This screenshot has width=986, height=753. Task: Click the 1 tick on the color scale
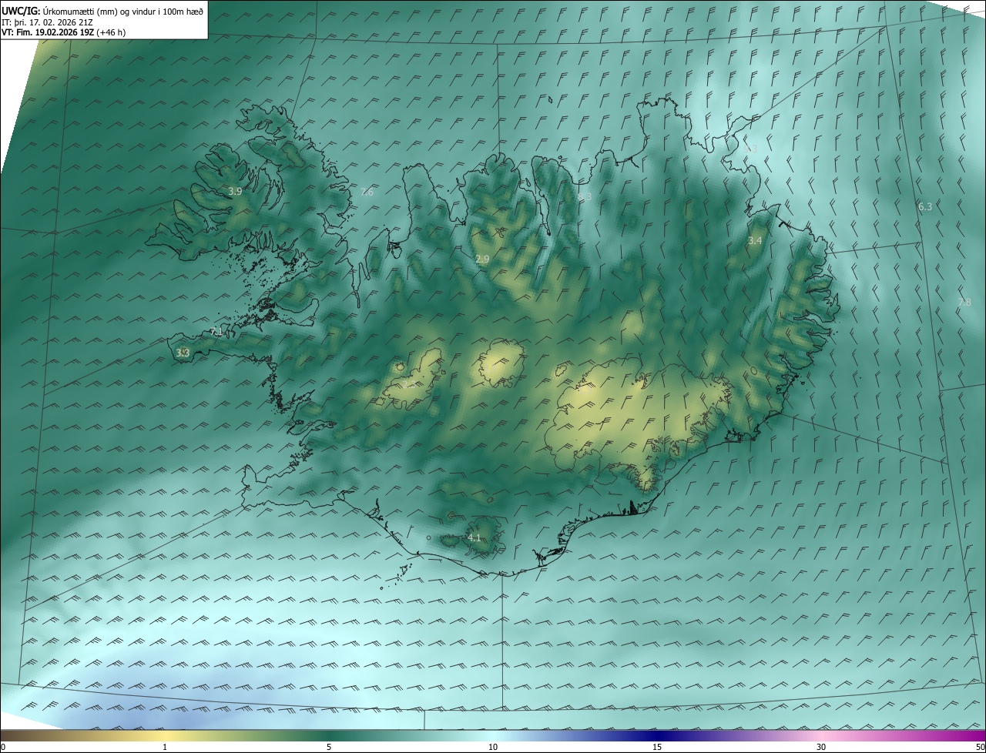tap(165, 747)
